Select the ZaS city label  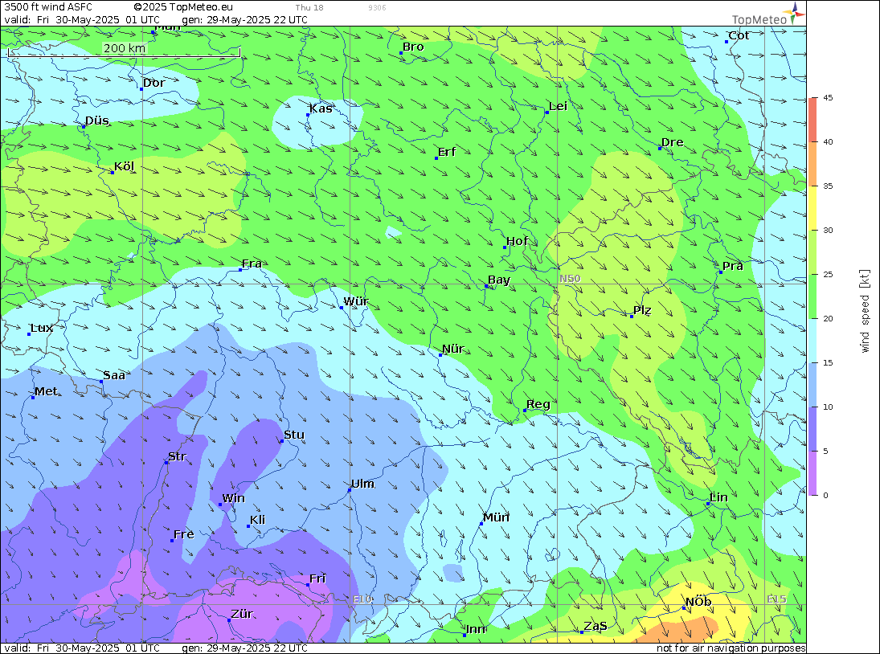click(x=596, y=627)
